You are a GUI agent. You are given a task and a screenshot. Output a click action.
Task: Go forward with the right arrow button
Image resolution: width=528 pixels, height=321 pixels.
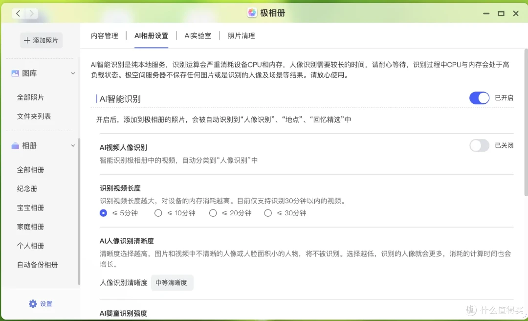[31, 14]
